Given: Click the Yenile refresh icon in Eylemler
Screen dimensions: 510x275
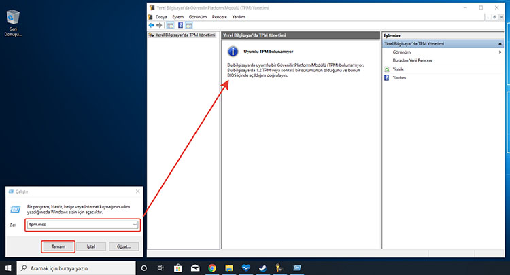Looking at the screenshot, I should tap(387, 69).
